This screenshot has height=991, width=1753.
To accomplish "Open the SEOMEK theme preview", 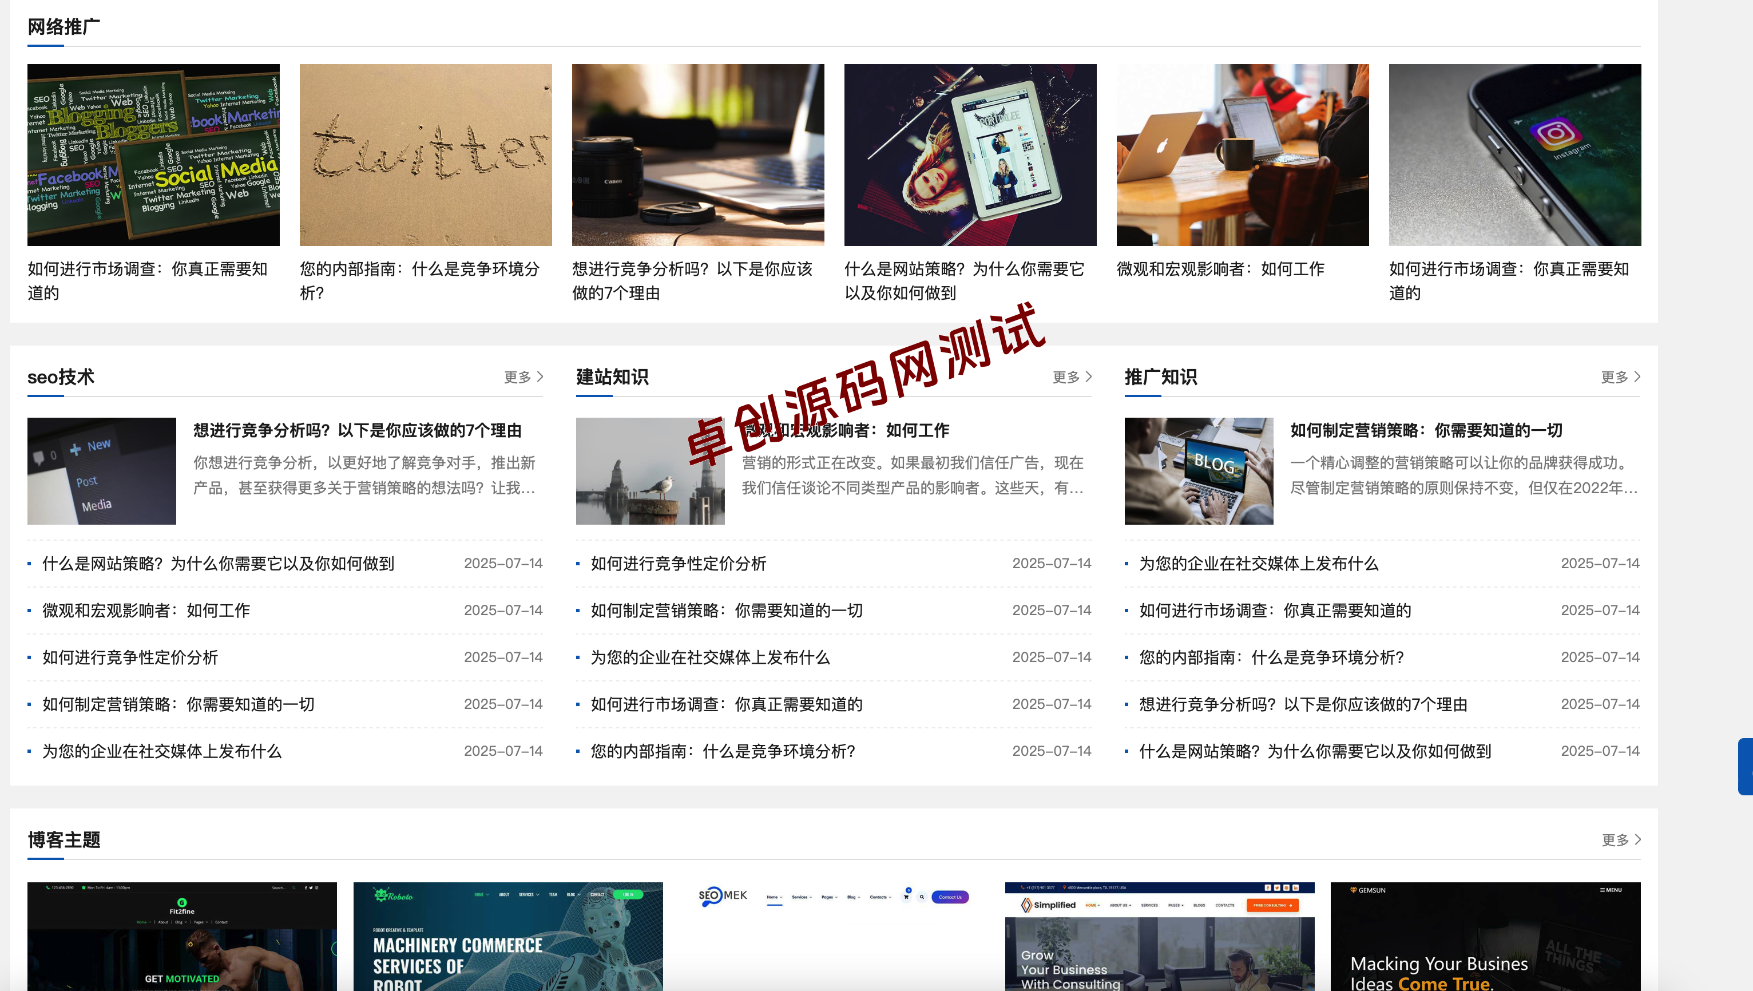I will (834, 937).
